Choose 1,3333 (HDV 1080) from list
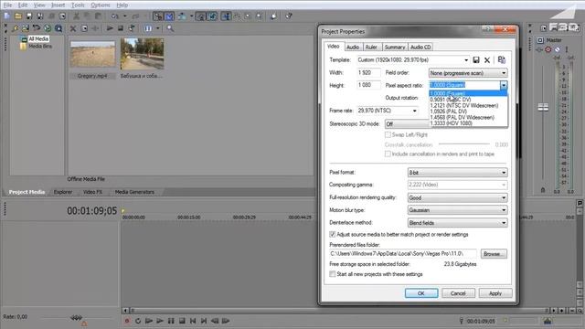 468,123
